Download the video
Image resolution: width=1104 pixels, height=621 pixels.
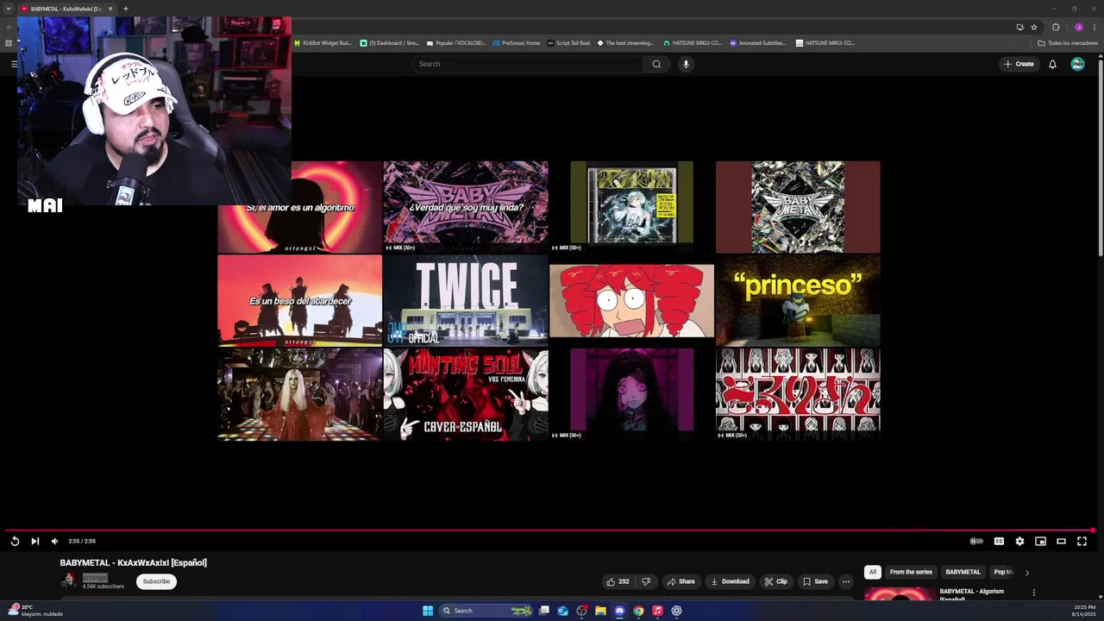730,581
